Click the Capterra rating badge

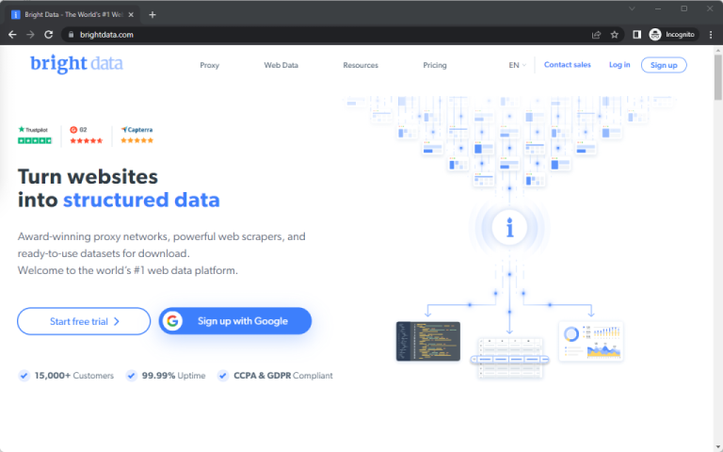click(x=137, y=135)
